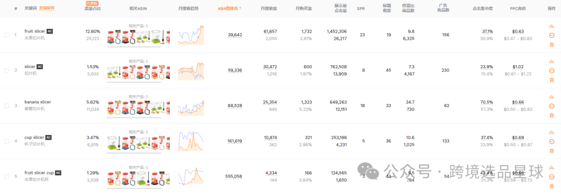Click the PPC竞价 column header
561x194 pixels.
(518, 8)
